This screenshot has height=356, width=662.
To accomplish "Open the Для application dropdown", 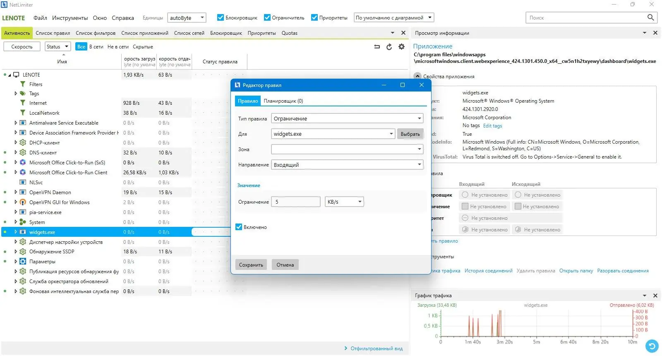I will coord(333,134).
